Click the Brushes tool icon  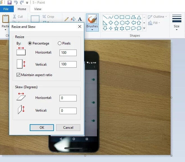pyautogui.click(x=92, y=19)
